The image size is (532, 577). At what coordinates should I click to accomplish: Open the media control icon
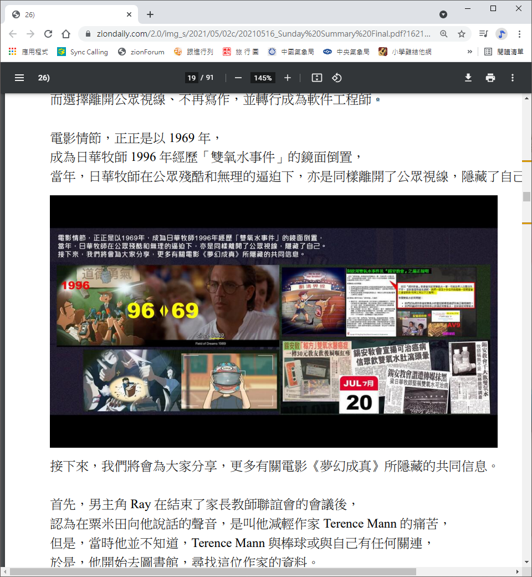pyautogui.click(x=483, y=34)
